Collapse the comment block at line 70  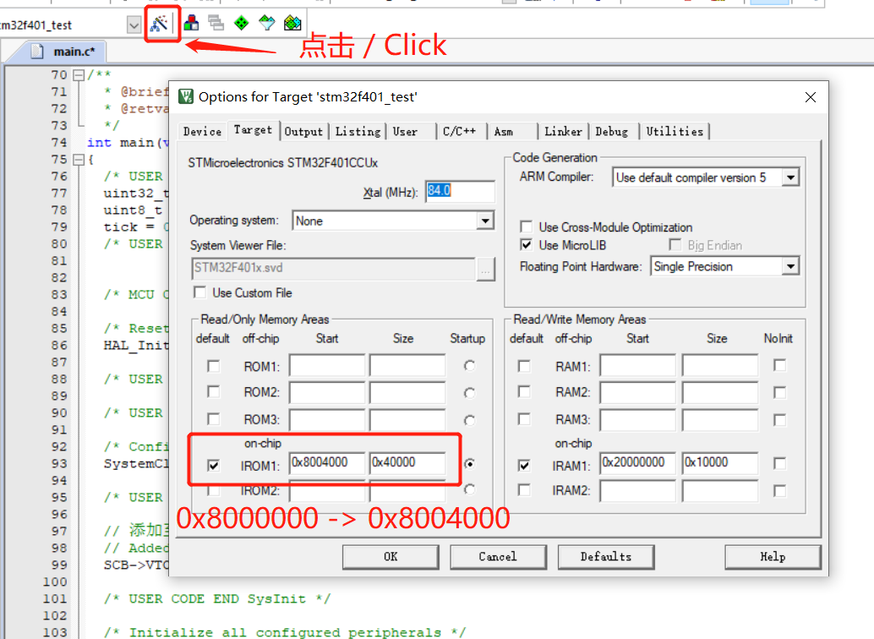click(x=79, y=74)
